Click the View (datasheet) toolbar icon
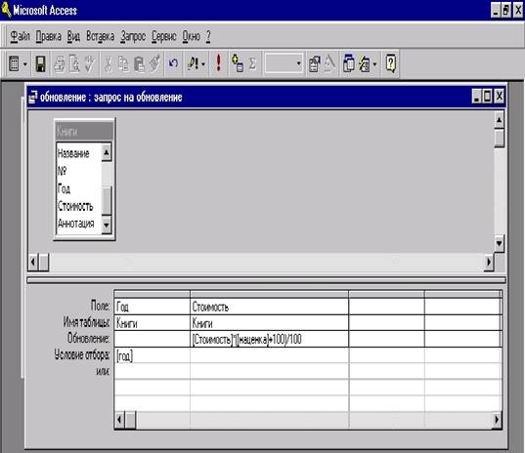Image resolution: width=525 pixels, height=453 pixels. (14, 63)
